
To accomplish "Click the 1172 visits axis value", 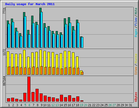I will click(4, 52).
